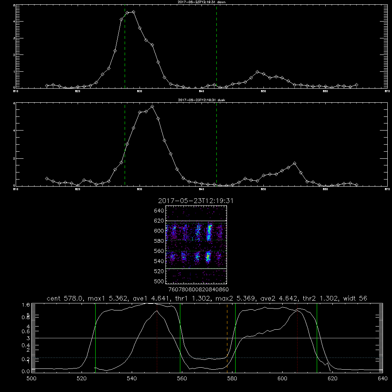The width and height of the screenshot is (392, 392).
Task: Click the "870" x-axis label of dawn plot
Action: (x=387, y=91)
